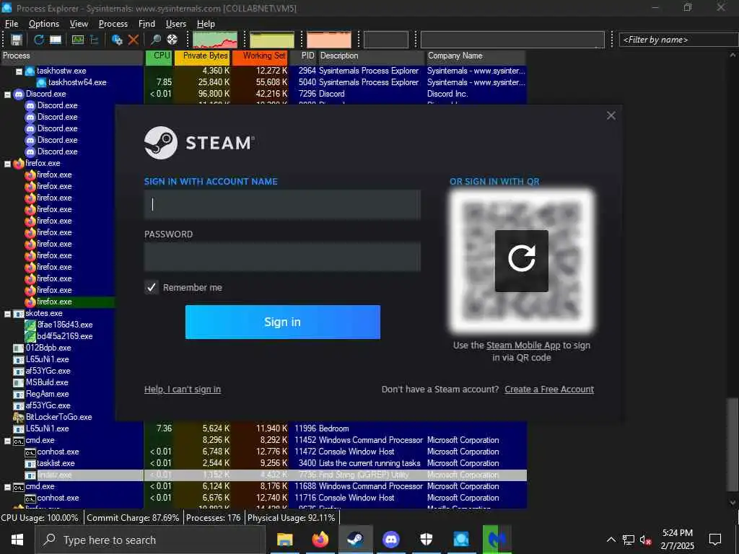Select the bd4f5a2169.exe process
The height and width of the screenshot is (554, 739).
tap(65, 336)
